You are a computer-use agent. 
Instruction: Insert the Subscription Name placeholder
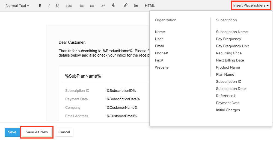[232, 32]
